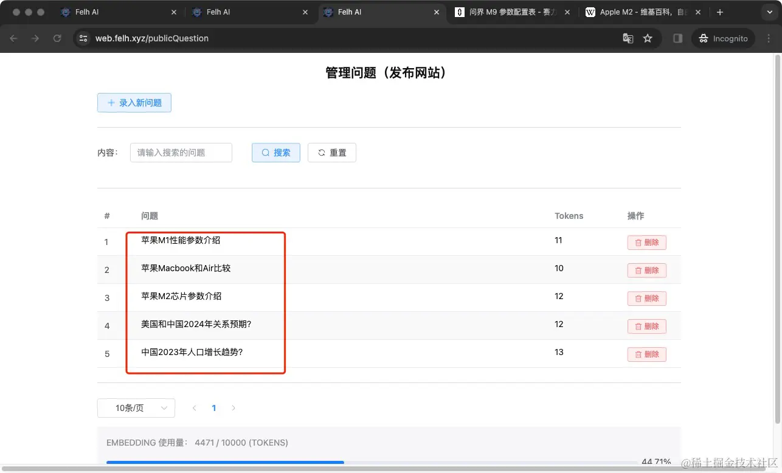Close the Apple M2 tab

click(x=698, y=12)
